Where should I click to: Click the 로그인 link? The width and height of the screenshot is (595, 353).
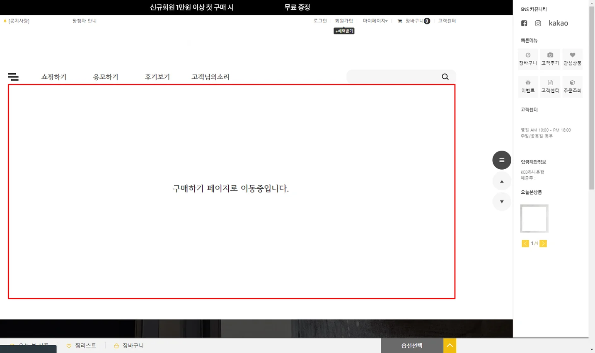pos(320,21)
